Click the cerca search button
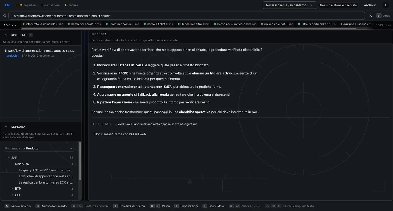This screenshot has height=211, width=393. coord(383,16)
